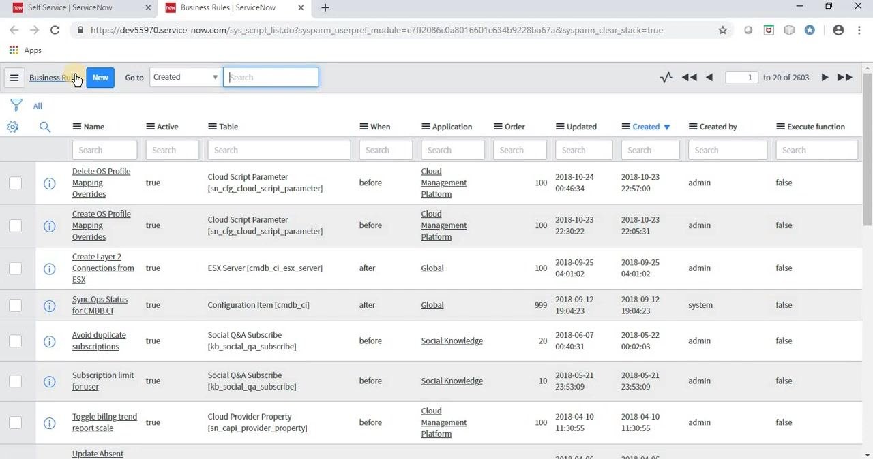Open the Apps shortcut in bookmarks bar
The image size is (873, 459).
click(x=25, y=50)
